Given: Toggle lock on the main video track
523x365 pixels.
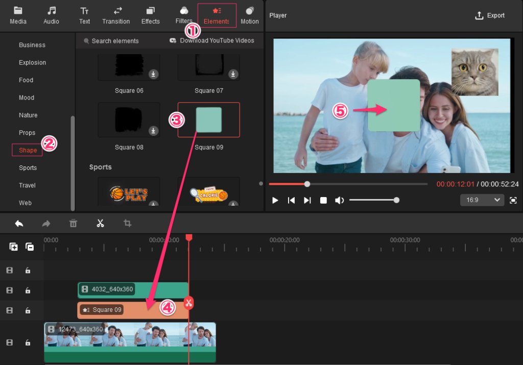Looking at the screenshot, I should point(28,343).
